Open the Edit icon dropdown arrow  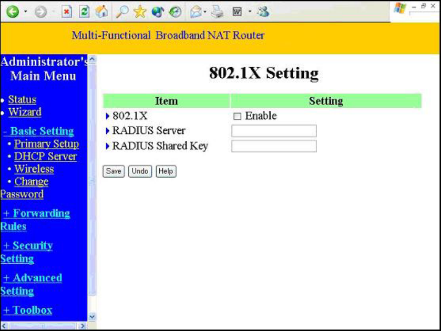pyautogui.click(x=250, y=12)
